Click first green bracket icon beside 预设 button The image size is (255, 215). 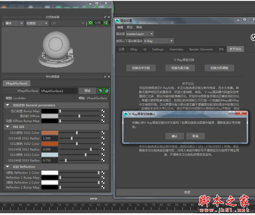(x=100, y=91)
